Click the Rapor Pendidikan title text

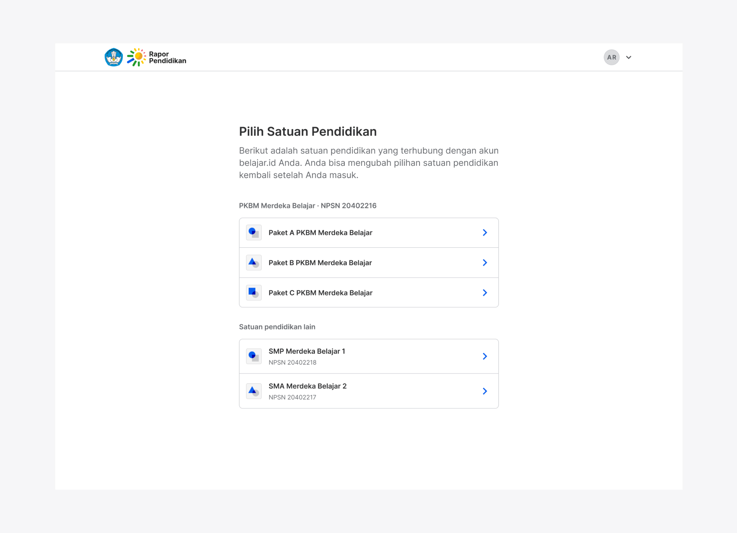(167, 57)
